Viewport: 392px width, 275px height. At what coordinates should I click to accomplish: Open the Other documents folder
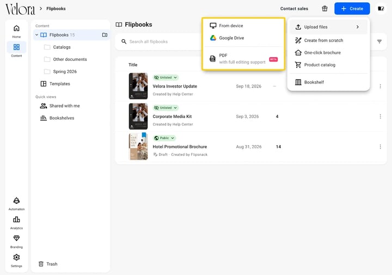(70, 59)
